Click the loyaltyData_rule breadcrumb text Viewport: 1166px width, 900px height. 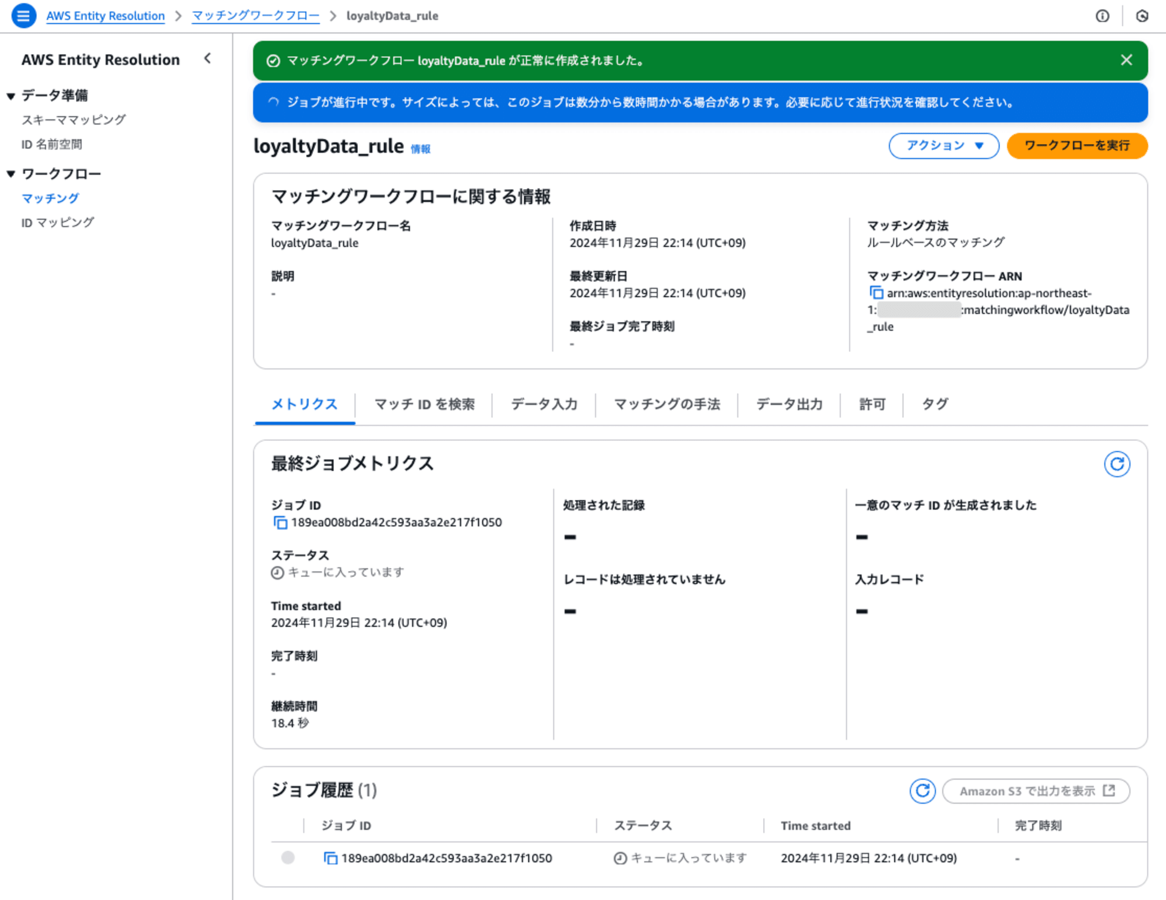click(392, 16)
